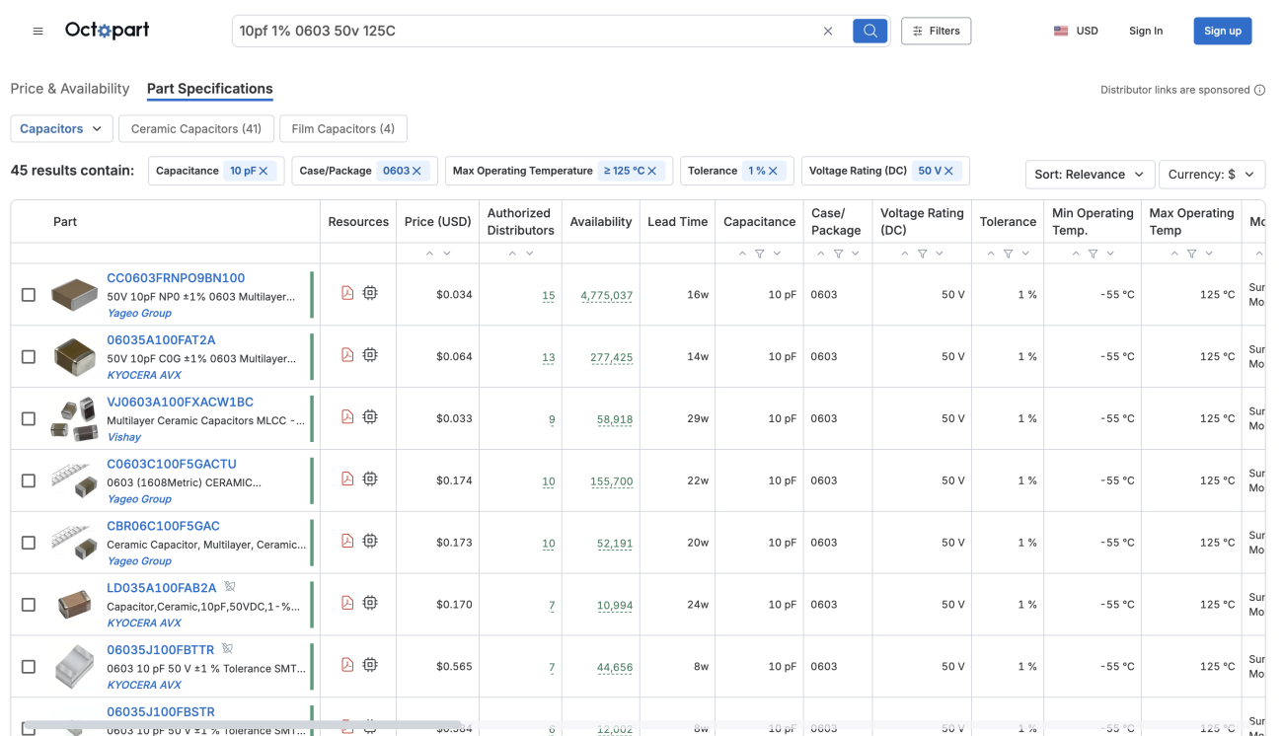Click the Octopart logo
1283x736 pixels.
pos(107,31)
